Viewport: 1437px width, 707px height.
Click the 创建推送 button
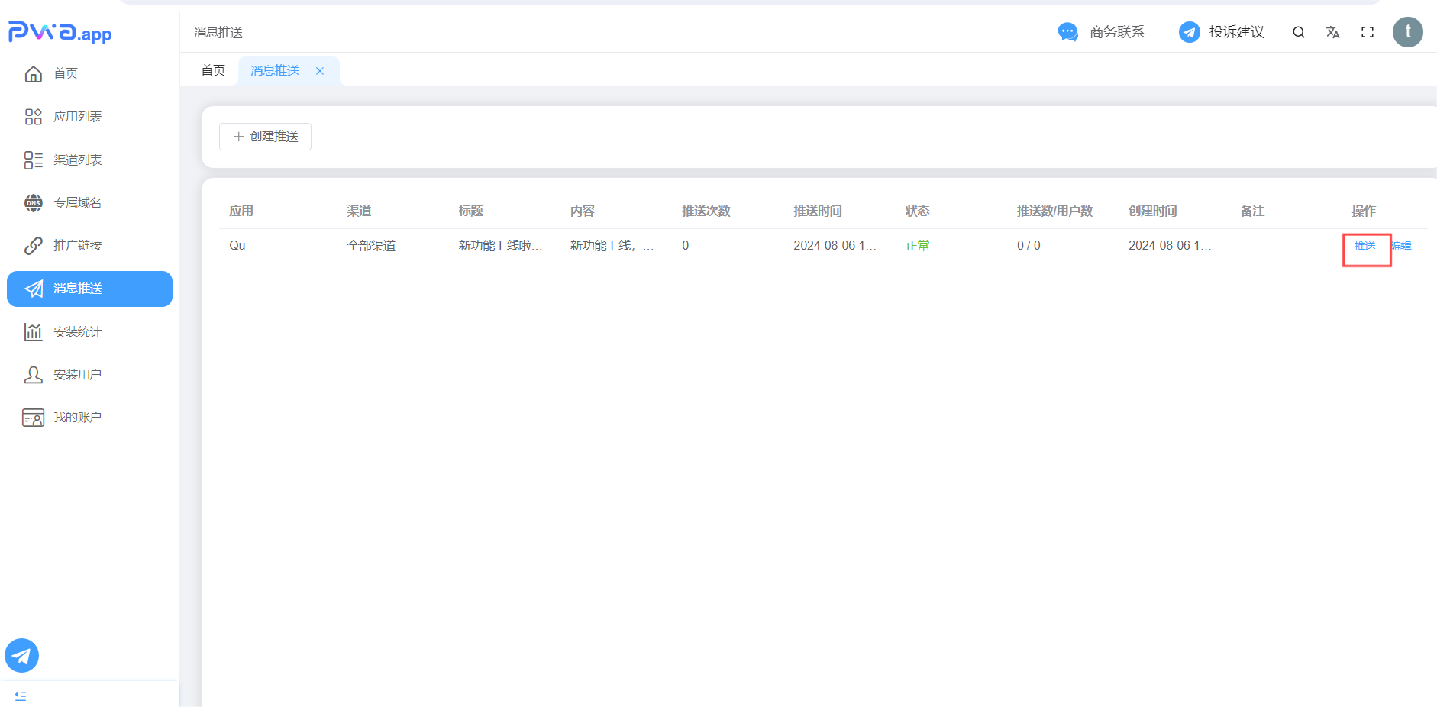[265, 137]
